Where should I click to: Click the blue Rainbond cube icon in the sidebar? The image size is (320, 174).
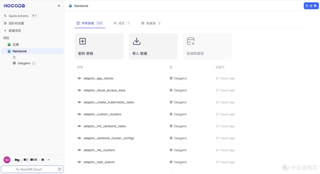9,51
